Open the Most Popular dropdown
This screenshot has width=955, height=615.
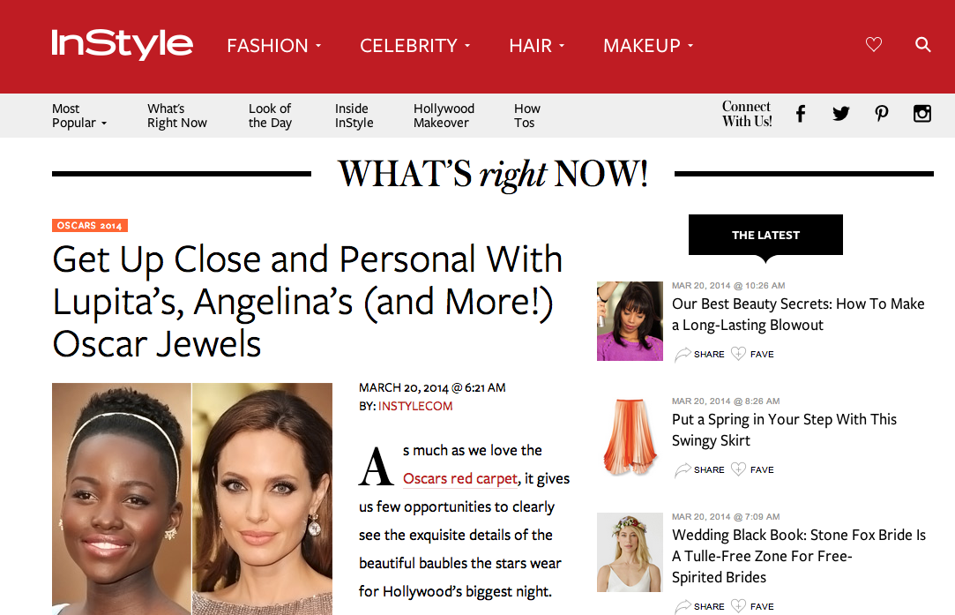(x=79, y=116)
